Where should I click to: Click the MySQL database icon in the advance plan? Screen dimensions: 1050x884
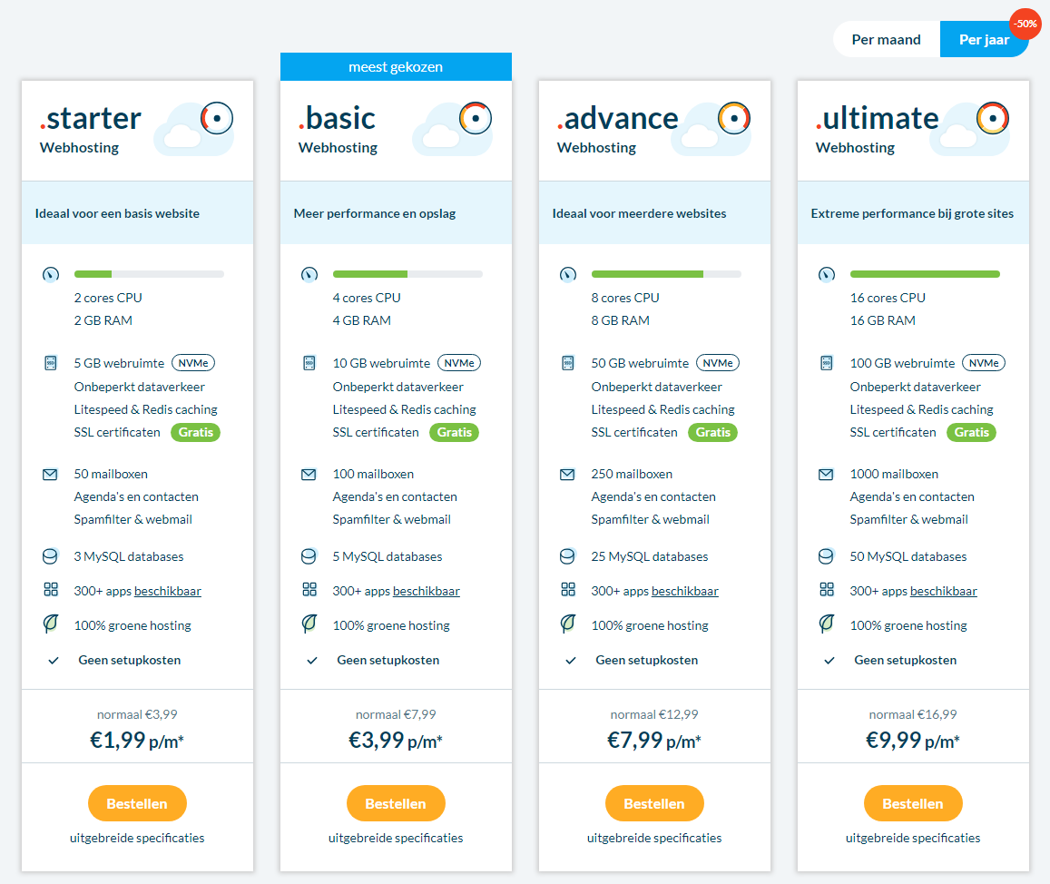[567, 555]
